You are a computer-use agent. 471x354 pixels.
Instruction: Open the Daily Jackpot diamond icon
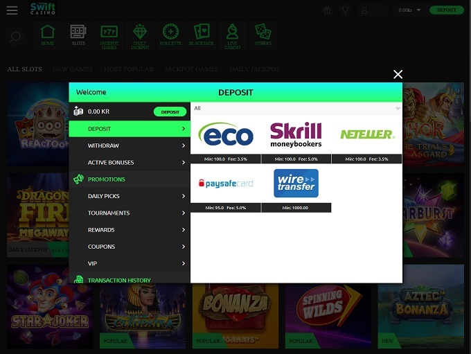pyautogui.click(x=140, y=34)
